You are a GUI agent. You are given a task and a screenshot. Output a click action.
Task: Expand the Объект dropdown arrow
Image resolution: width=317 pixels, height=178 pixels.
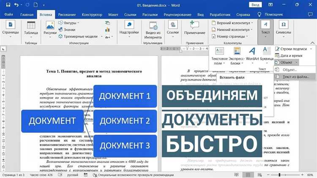pyautogui.click(x=296, y=63)
